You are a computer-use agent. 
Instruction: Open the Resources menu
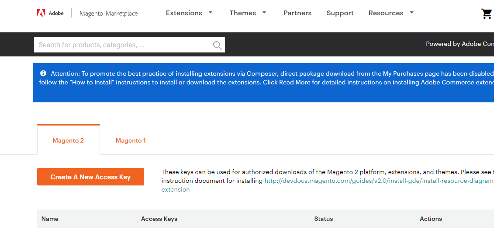point(386,13)
